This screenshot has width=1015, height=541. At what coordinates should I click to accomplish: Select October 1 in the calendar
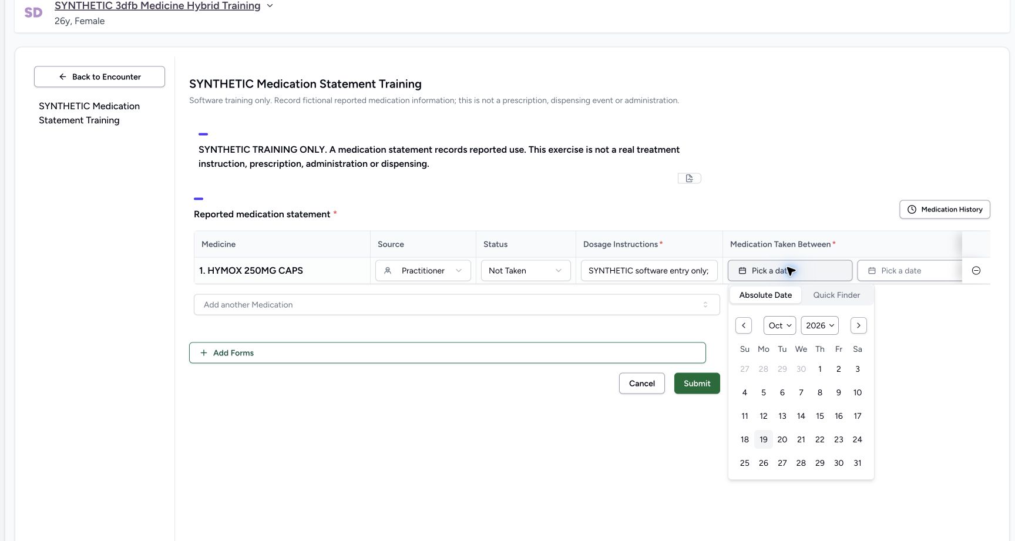click(820, 369)
